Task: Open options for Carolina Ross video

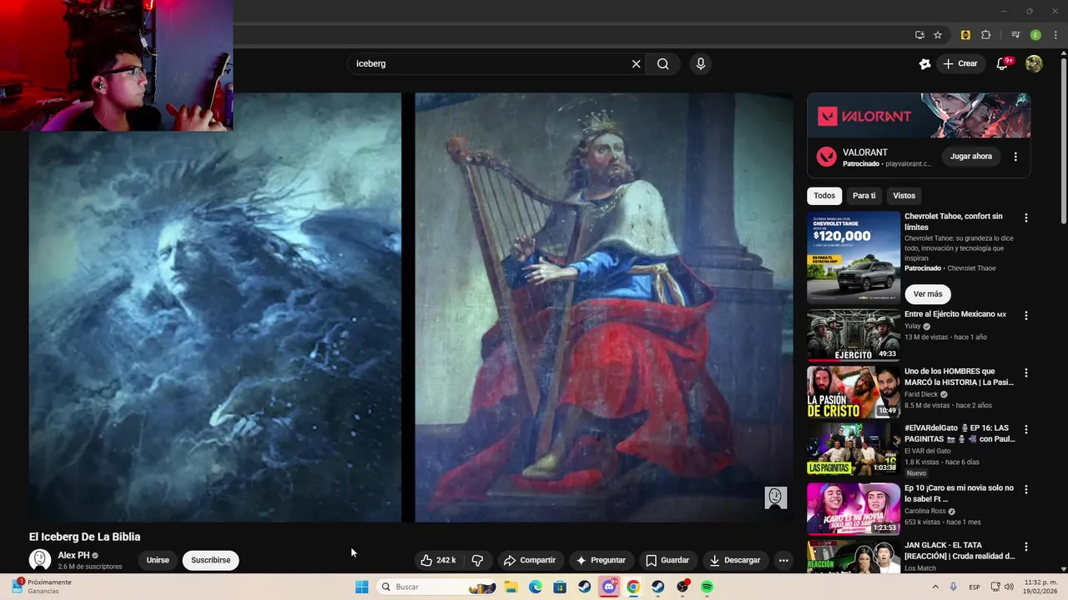Action: [1026, 489]
